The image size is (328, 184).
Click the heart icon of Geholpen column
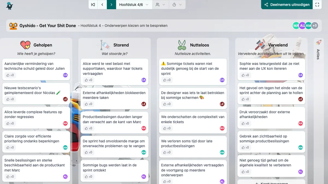(25, 45)
